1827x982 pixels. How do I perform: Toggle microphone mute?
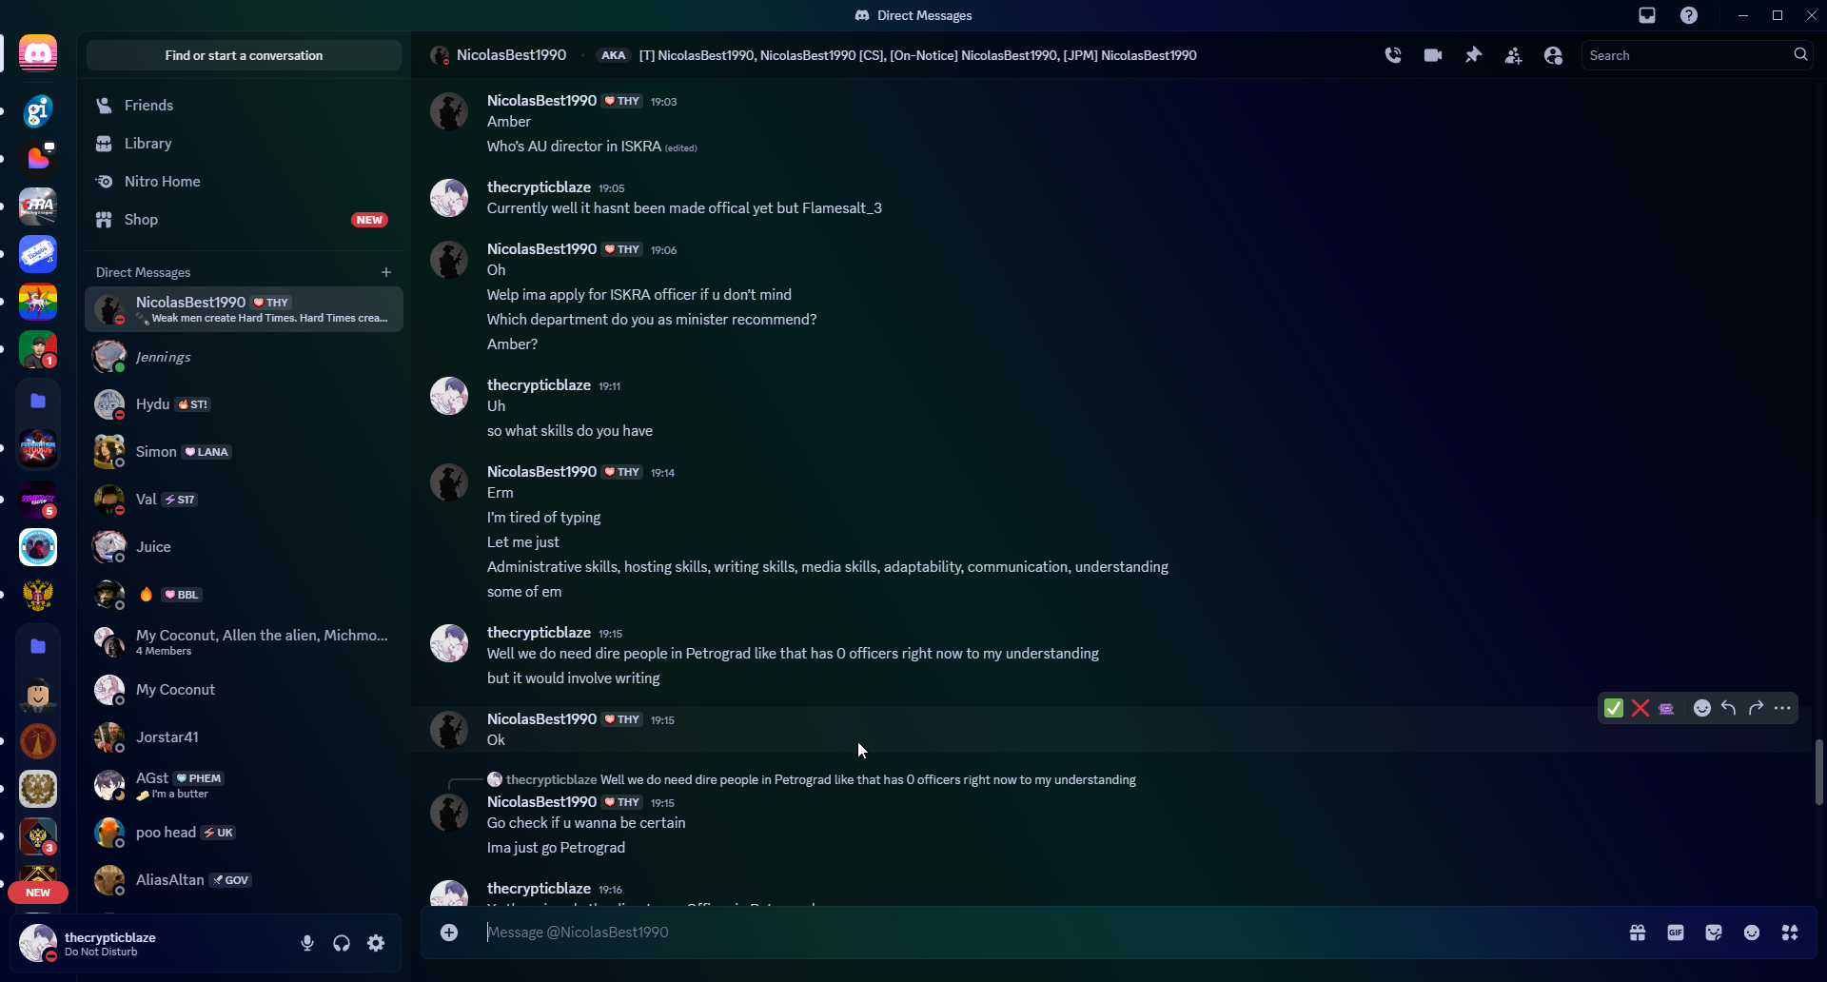(307, 943)
